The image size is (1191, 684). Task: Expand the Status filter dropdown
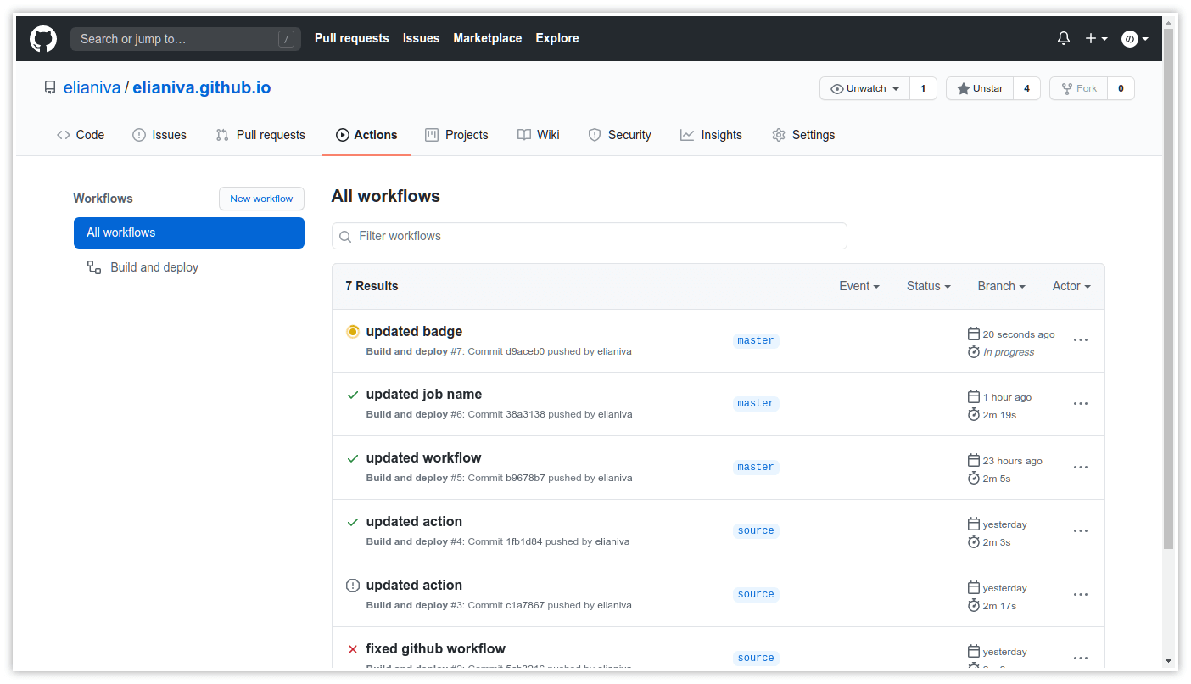[928, 286]
